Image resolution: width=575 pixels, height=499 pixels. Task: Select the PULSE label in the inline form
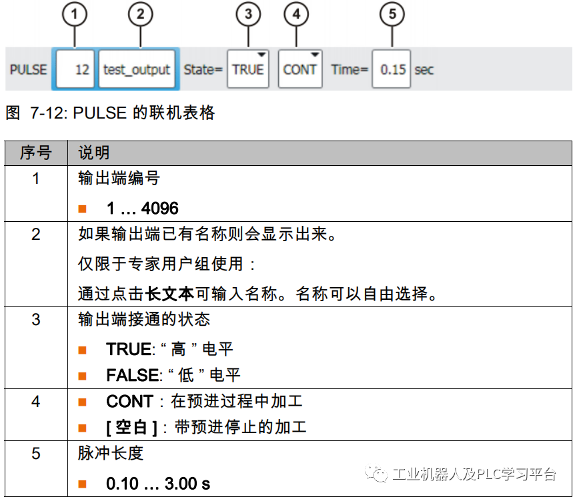point(28,69)
